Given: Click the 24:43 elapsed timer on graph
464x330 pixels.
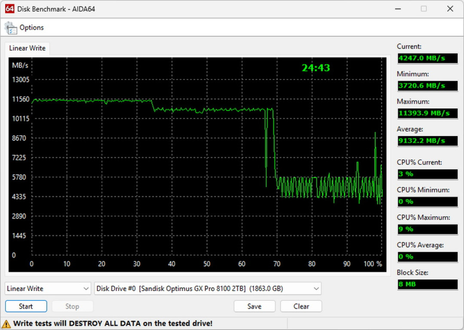Looking at the screenshot, I should coord(316,68).
